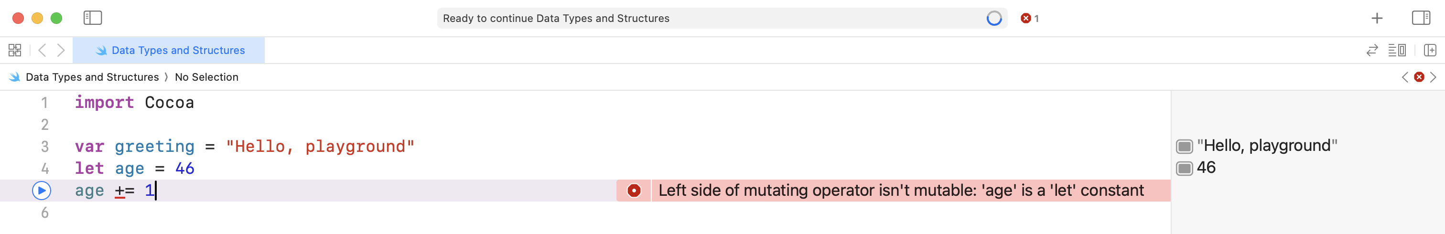This screenshot has width=1445, height=234.
Task: Click the activity status bar text
Action: click(x=555, y=19)
